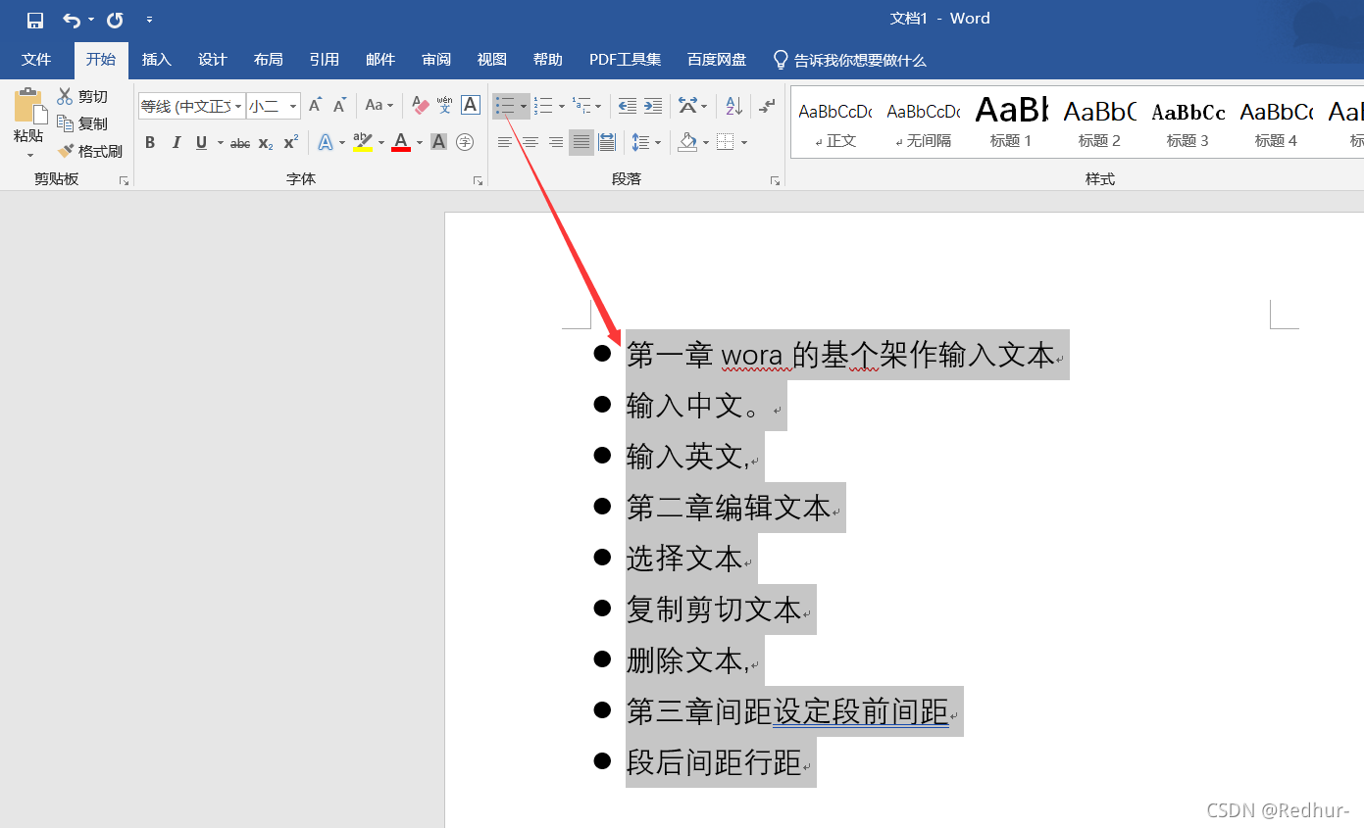Toggle show/hide paragraph marks
Viewport: 1364px width, 828px height.
766,105
